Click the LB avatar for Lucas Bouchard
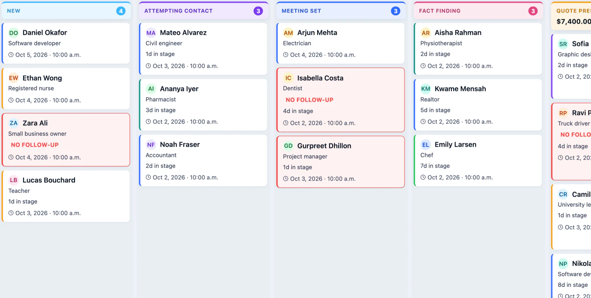The image size is (591, 298). [14, 180]
